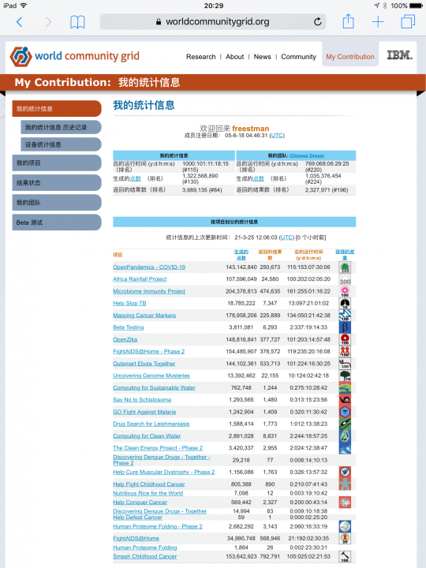Tap the worldcommunitygrid.org address bar
The height and width of the screenshot is (568, 426).
(213, 22)
